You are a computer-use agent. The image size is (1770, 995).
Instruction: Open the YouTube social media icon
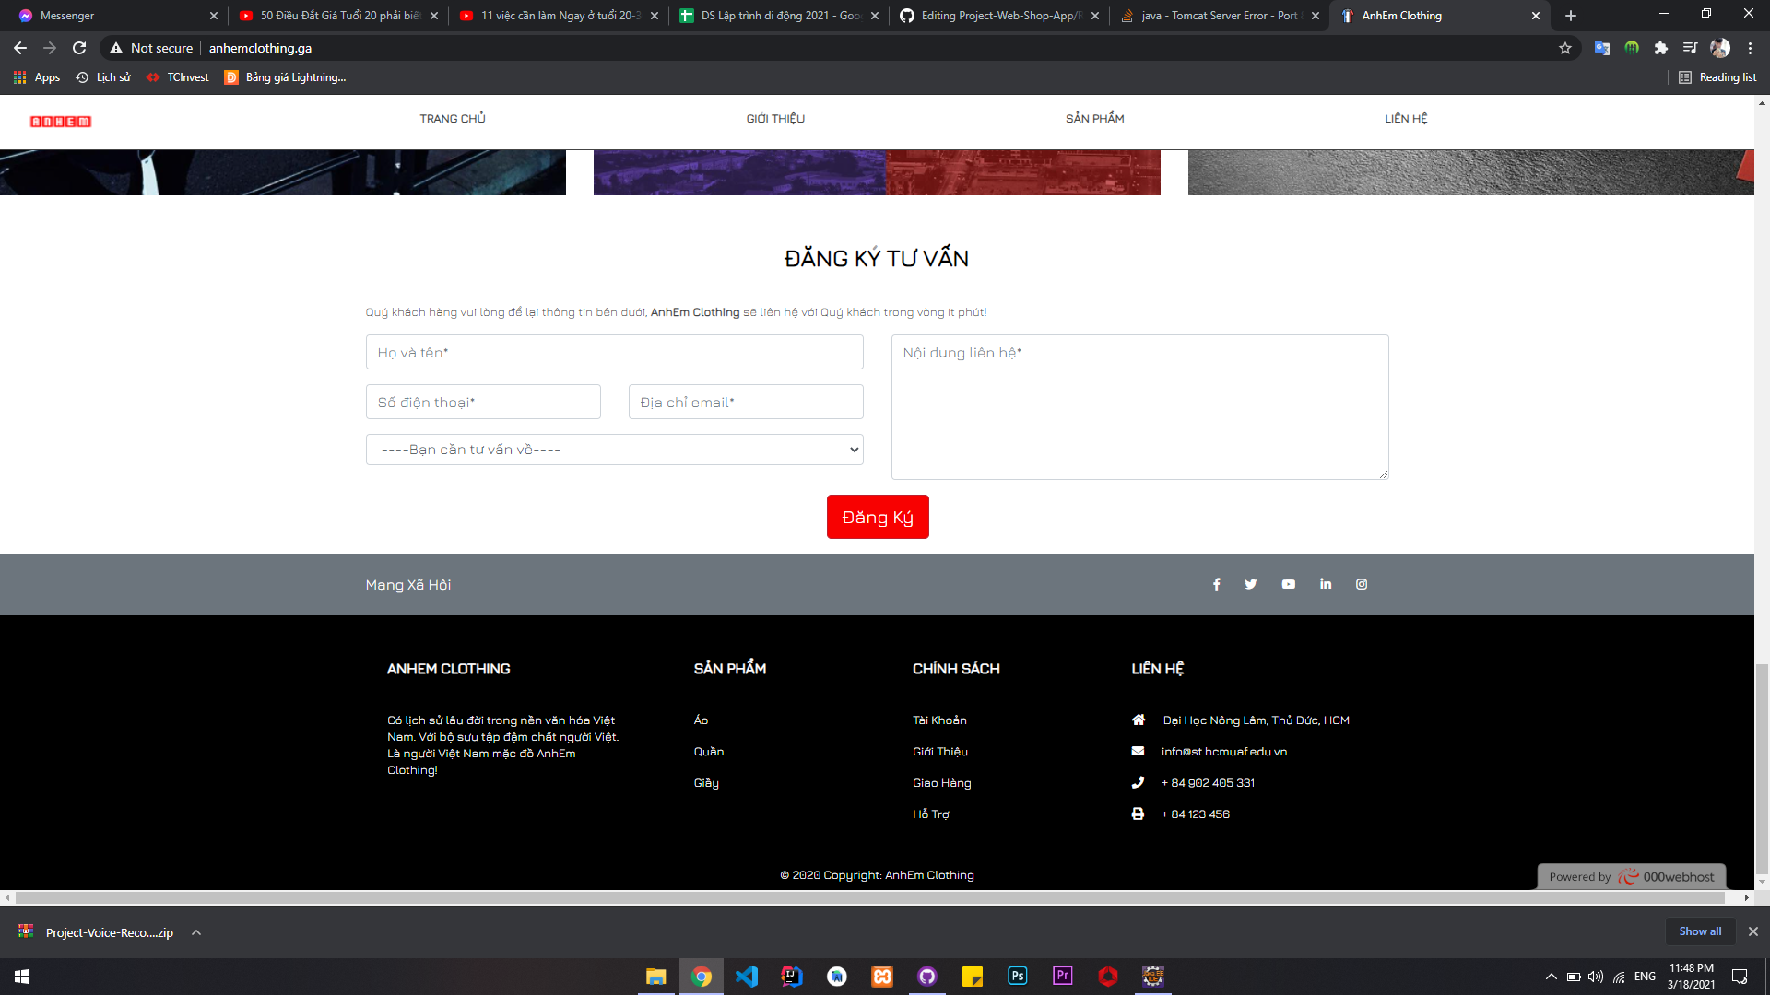1288,584
